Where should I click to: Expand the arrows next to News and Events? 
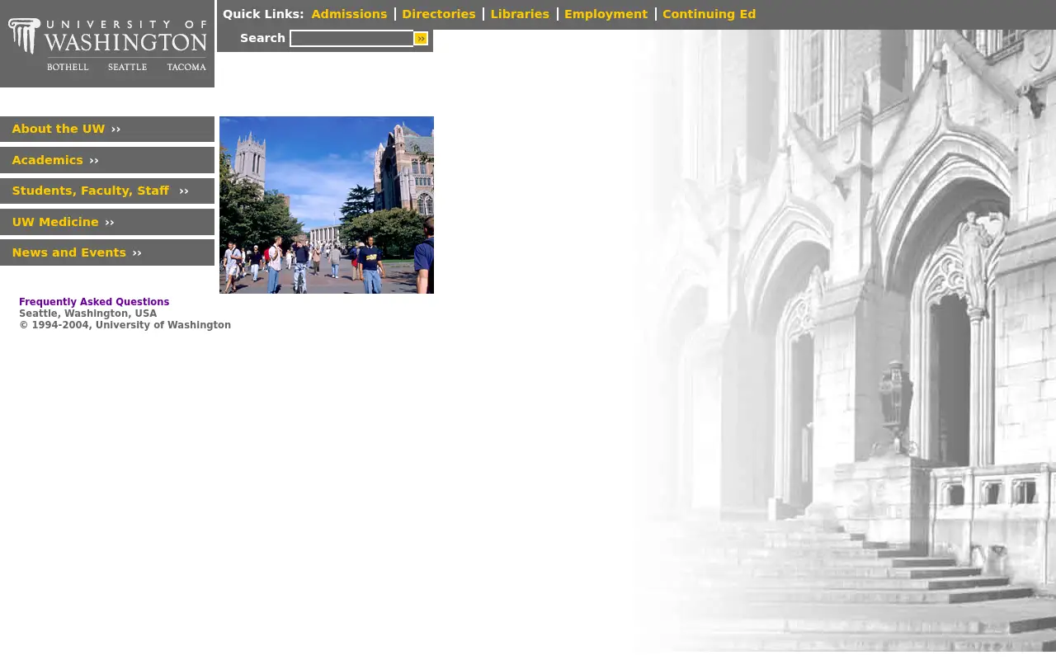(137, 253)
